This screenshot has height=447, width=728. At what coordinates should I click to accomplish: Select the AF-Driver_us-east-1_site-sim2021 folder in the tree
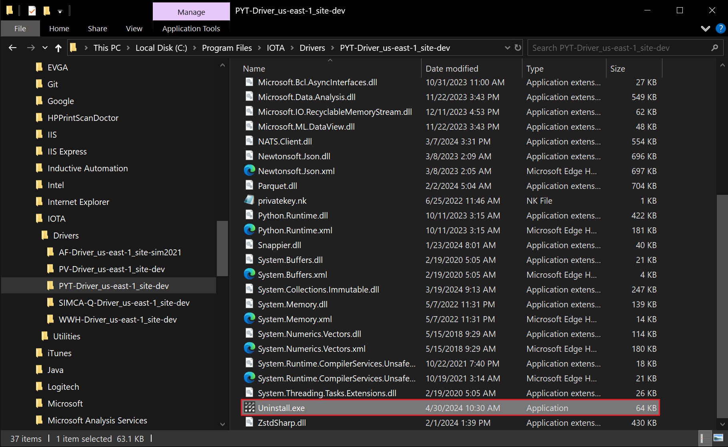(x=120, y=252)
